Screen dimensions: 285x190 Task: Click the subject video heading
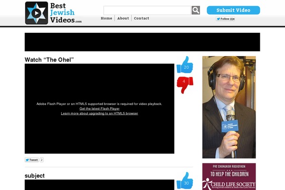(35, 176)
